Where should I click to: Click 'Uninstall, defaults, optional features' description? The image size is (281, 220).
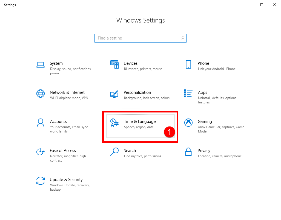(217, 100)
